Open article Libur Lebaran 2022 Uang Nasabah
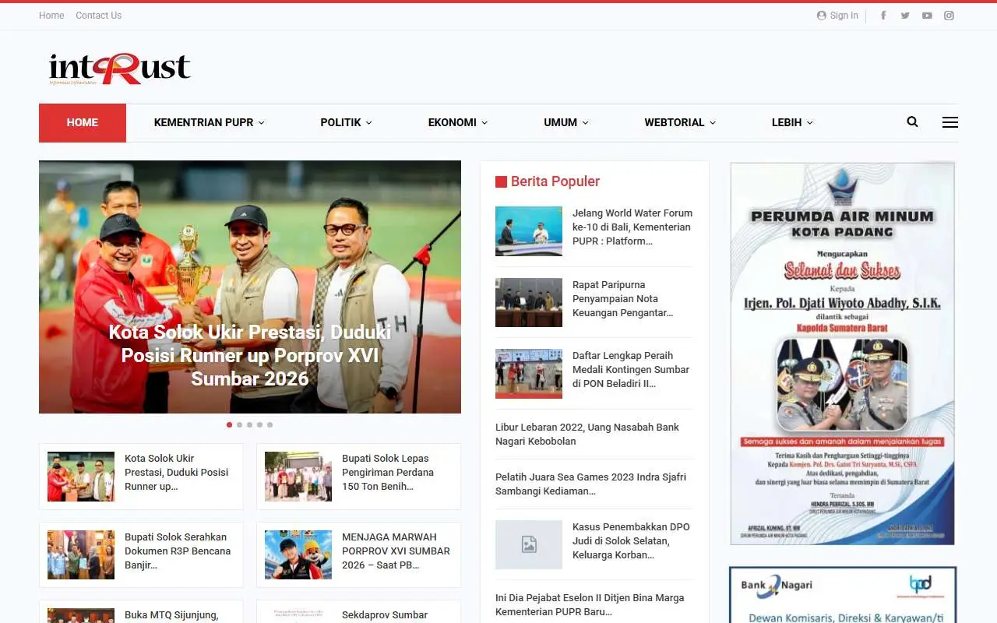 click(x=587, y=435)
